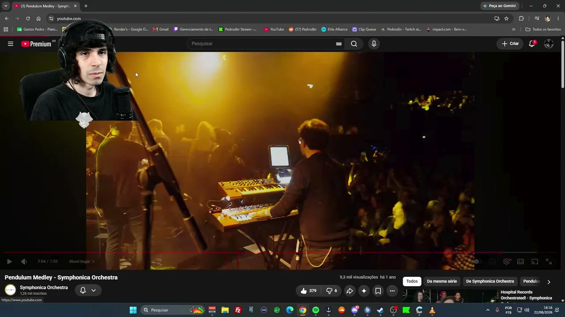Select the De Symphonica Orchestra chip
Image resolution: width=565 pixels, height=317 pixels.
pos(490,281)
